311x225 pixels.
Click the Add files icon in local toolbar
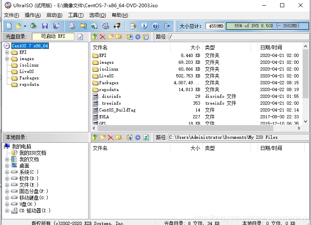click(x=130, y=138)
